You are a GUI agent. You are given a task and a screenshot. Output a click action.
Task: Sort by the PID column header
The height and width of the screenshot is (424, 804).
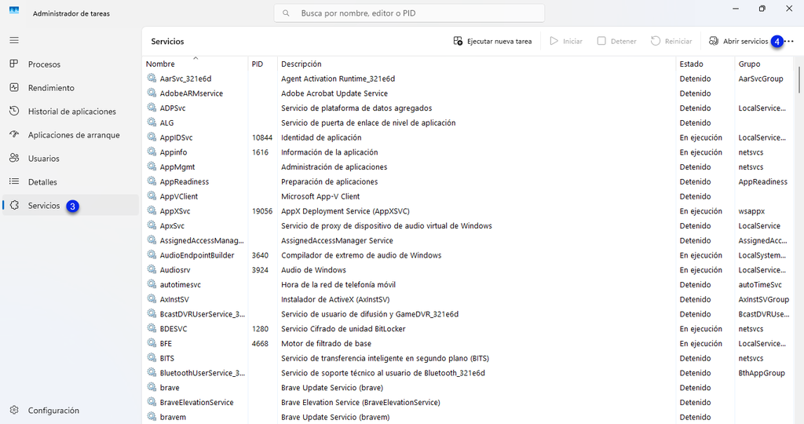point(262,64)
